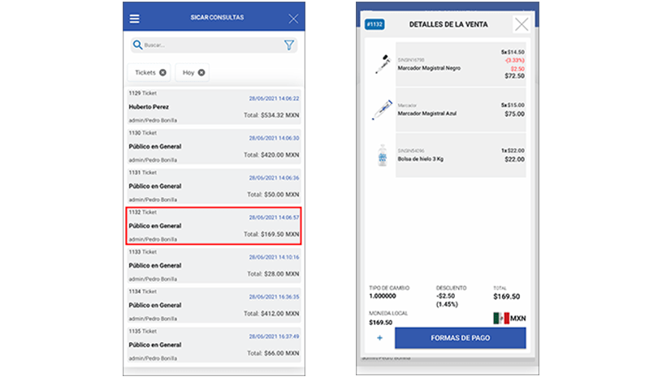Screen dimensions: 658x381
Task: Click the Mexican flag MXN currency icon
Action: click(x=500, y=318)
